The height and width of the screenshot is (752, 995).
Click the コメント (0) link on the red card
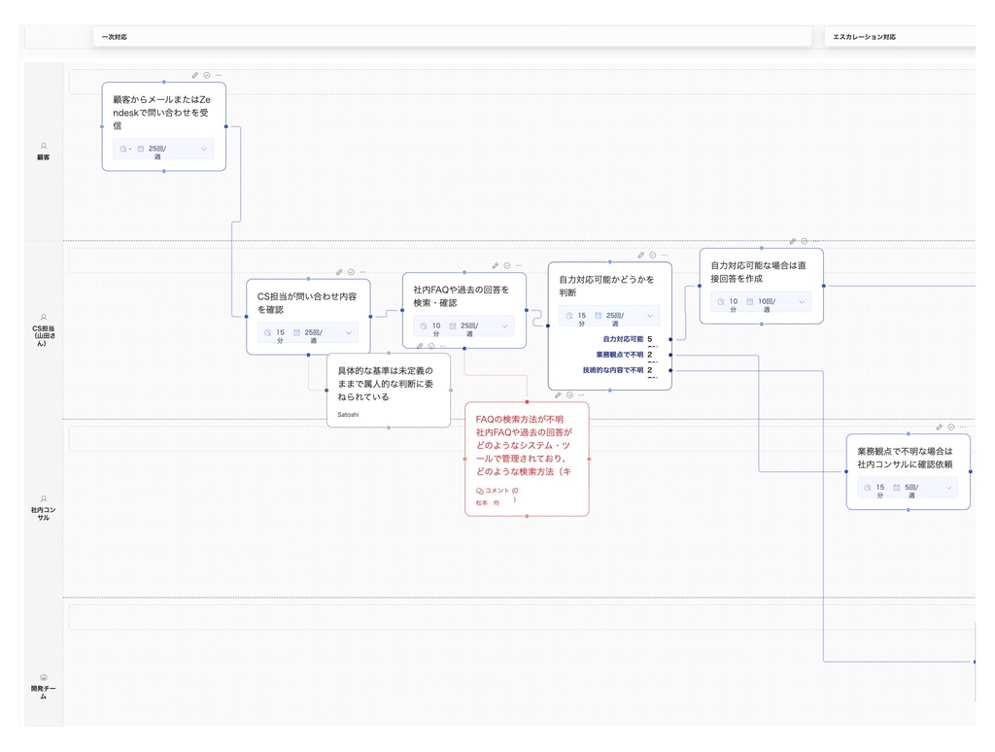[x=502, y=492]
